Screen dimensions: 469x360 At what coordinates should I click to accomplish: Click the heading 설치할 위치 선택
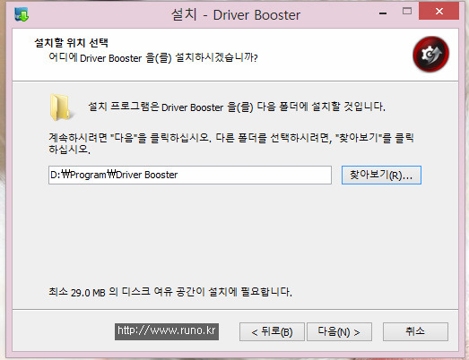tap(71, 43)
